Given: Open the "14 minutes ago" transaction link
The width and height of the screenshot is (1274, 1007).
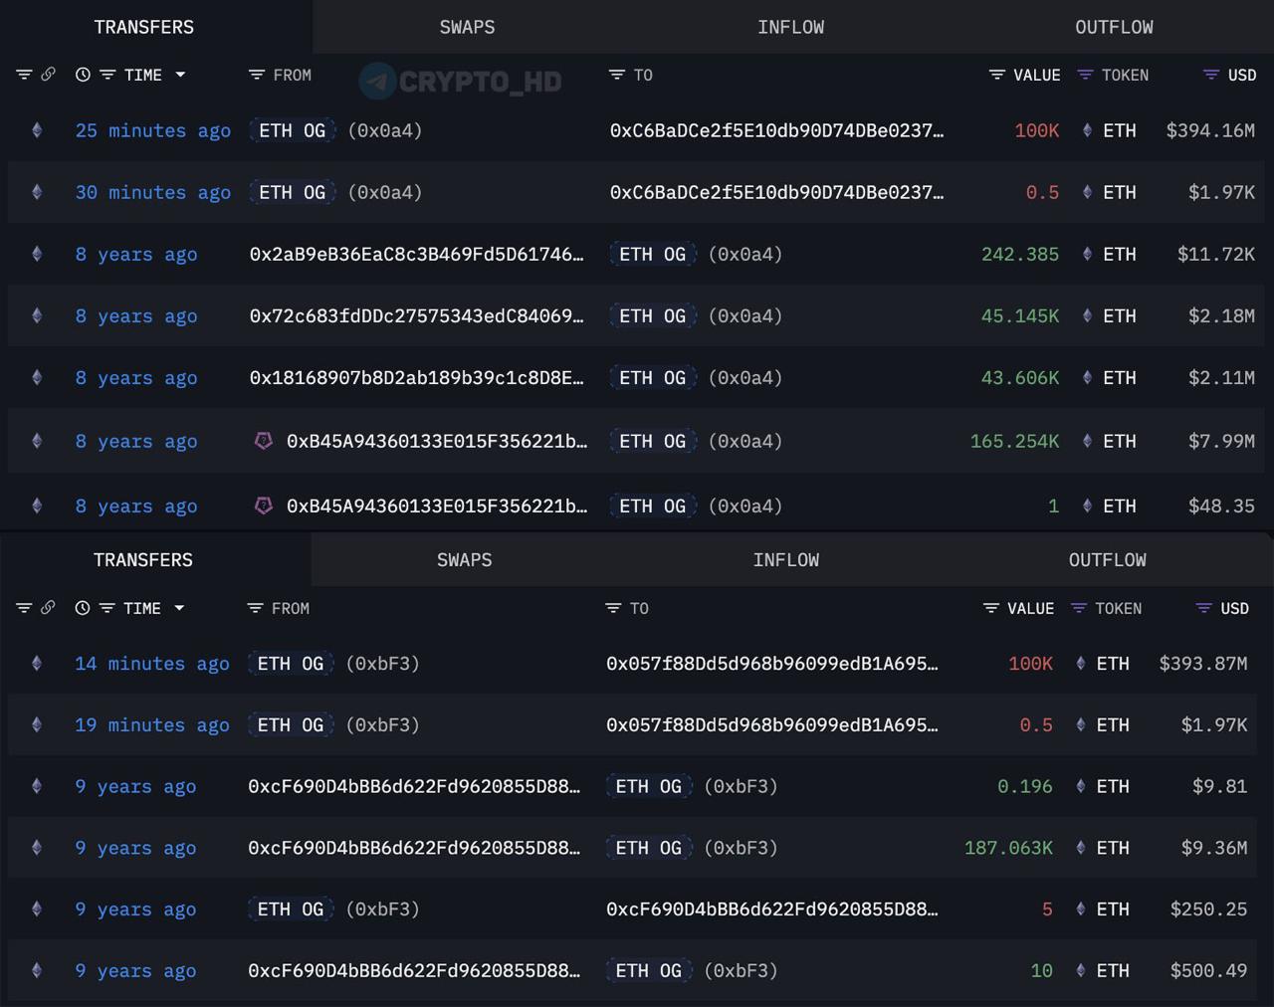Looking at the screenshot, I should coord(152,664).
